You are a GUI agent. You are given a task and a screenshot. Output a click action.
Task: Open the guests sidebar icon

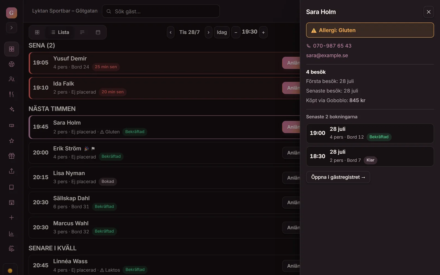pyautogui.click(x=12, y=79)
